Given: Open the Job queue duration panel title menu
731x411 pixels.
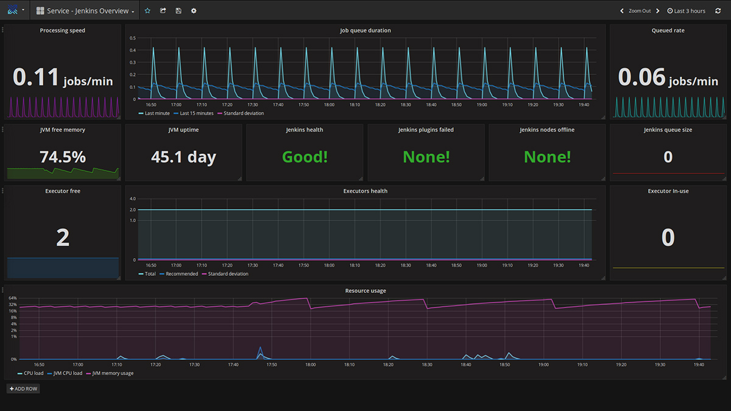Looking at the screenshot, I should click(x=365, y=30).
